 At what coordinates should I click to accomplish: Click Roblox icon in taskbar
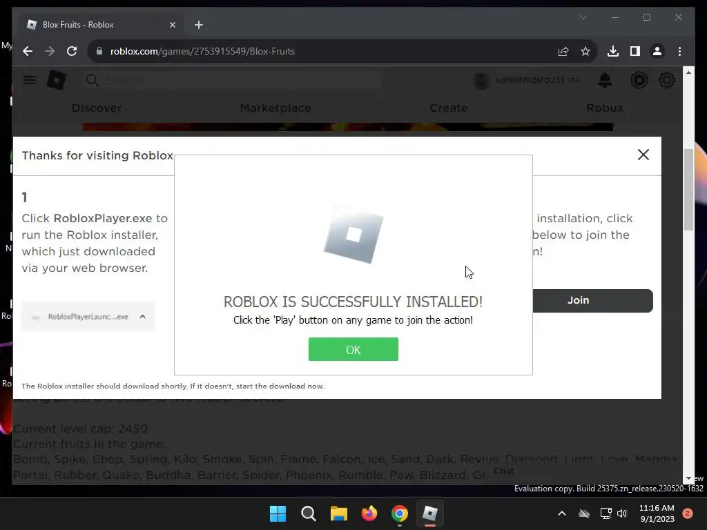430,513
